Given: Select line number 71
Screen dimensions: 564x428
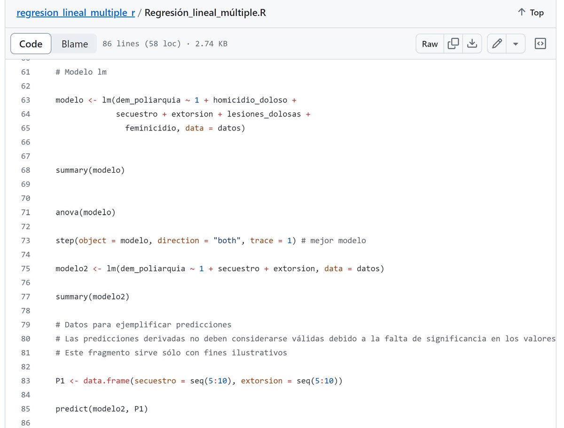Looking at the screenshot, I should pyautogui.click(x=25, y=212).
